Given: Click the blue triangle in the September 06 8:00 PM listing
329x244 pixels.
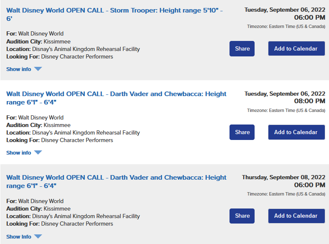Looking at the screenshot, I should 38,152.
